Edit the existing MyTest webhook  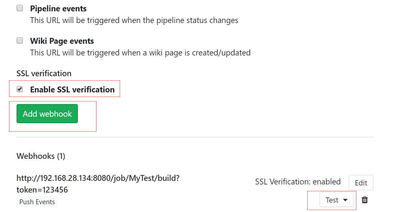coord(361,183)
